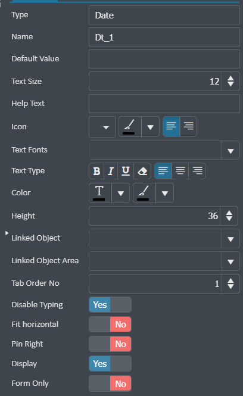This screenshot has height=396, width=243.
Task: Click the Default Value input field
Action: (164, 59)
